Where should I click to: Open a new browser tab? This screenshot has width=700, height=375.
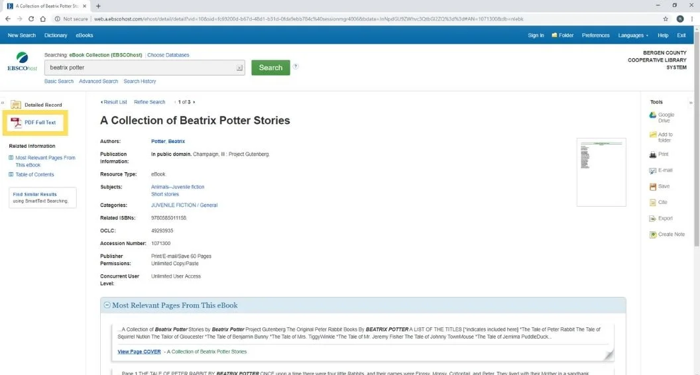[98, 6]
